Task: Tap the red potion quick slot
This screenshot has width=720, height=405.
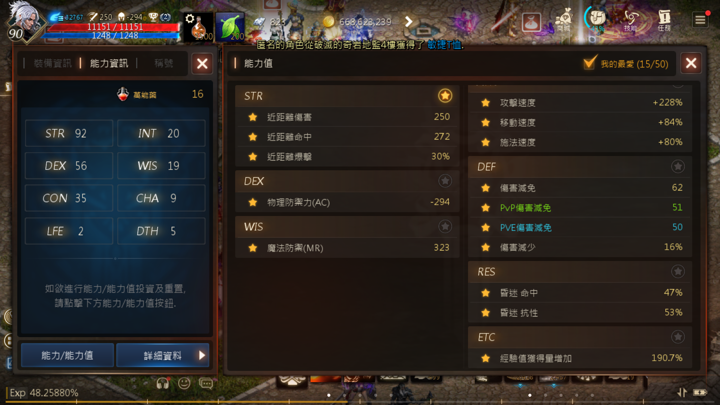Action: [x=198, y=27]
